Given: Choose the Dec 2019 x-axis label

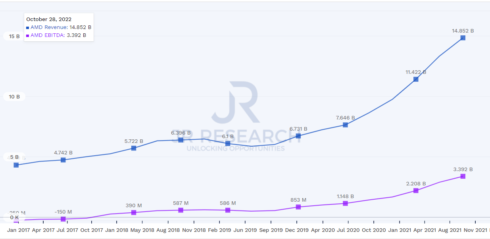Looking at the screenshot, I should pos(297,229).
